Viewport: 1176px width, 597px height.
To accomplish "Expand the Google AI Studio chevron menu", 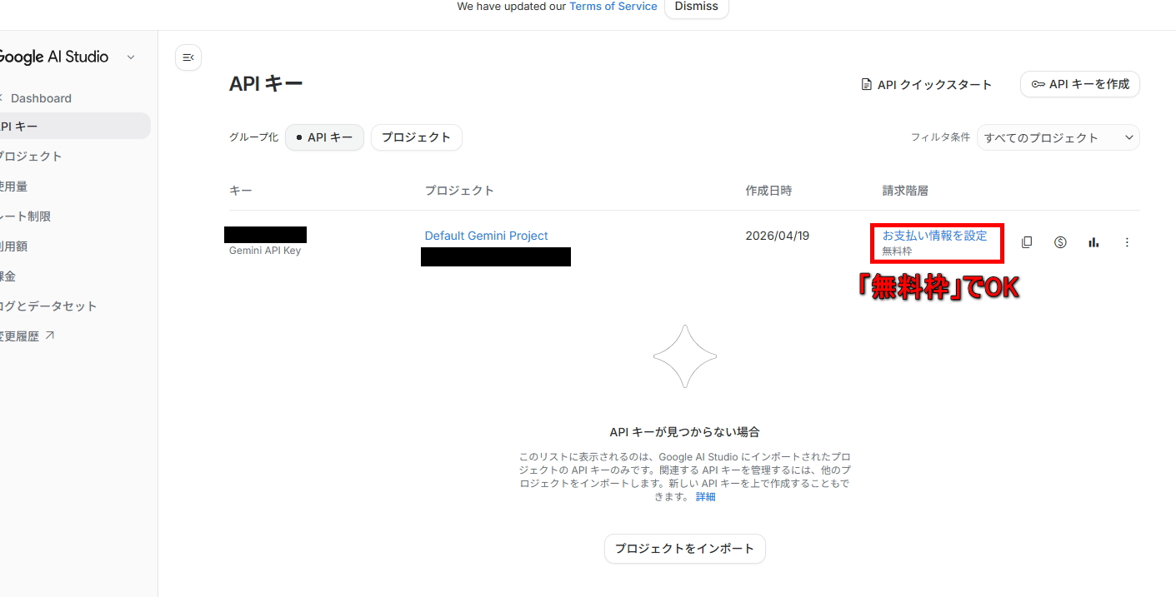I will pos(131,57).
